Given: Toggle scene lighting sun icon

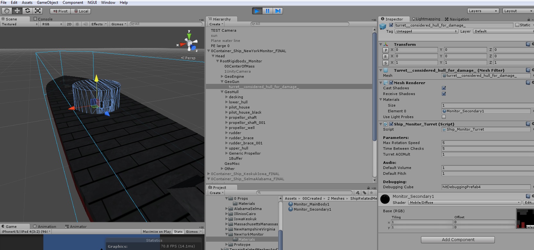Looking at the screenshot, I should click(77, 24).
